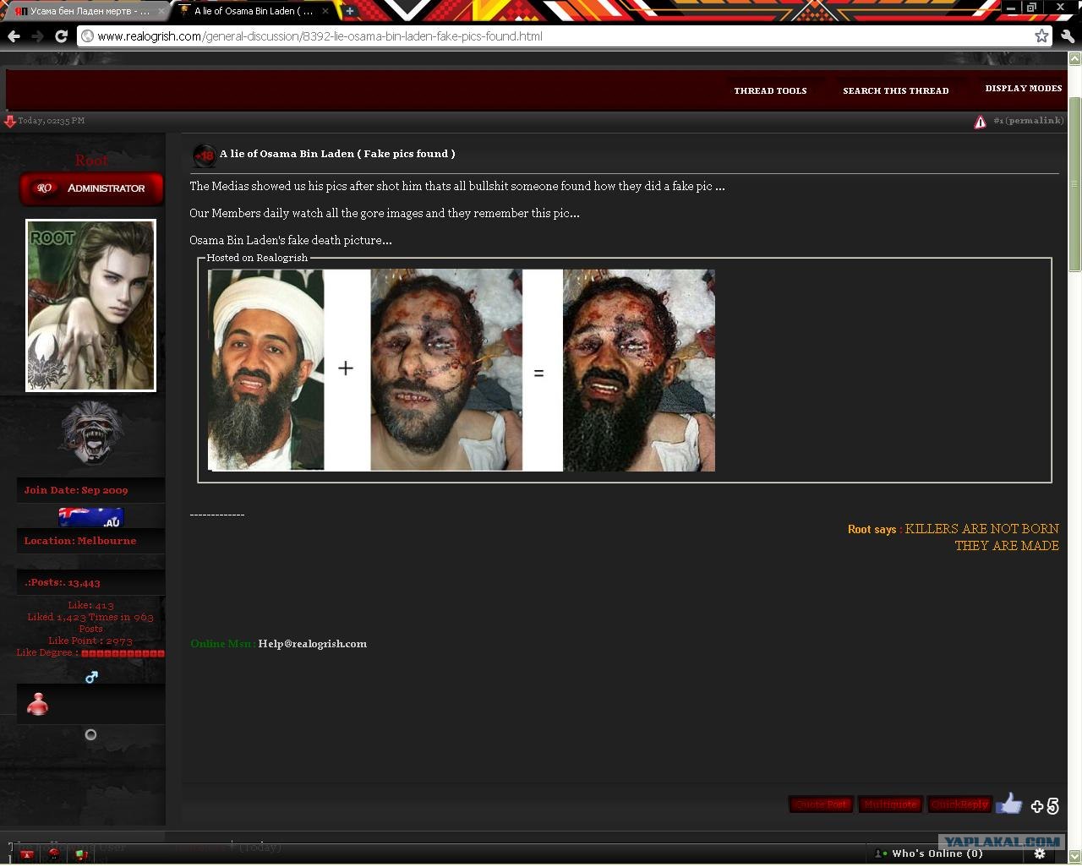The height and width of the screenshot is (867, 1082).
Task: Click the scrollbar down arrow
Action: coord(1075,856)
